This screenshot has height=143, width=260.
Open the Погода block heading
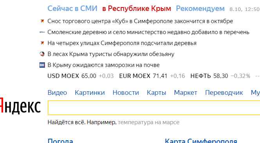point(60,141)
